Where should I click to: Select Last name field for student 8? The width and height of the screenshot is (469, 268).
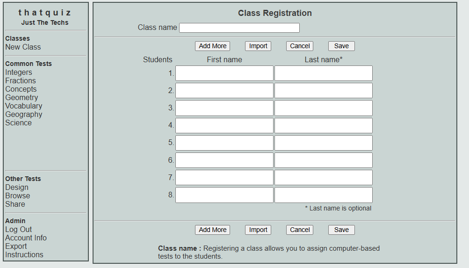[x=324, y=195]
